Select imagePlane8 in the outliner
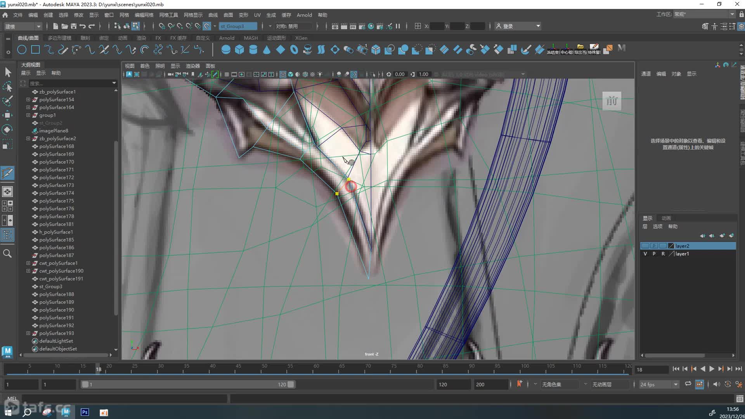 54,131
